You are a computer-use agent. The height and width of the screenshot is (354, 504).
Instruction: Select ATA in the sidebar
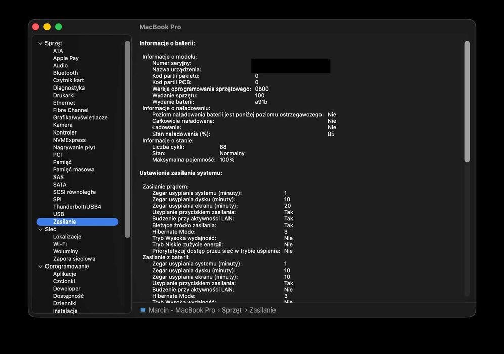pos(58,51)
